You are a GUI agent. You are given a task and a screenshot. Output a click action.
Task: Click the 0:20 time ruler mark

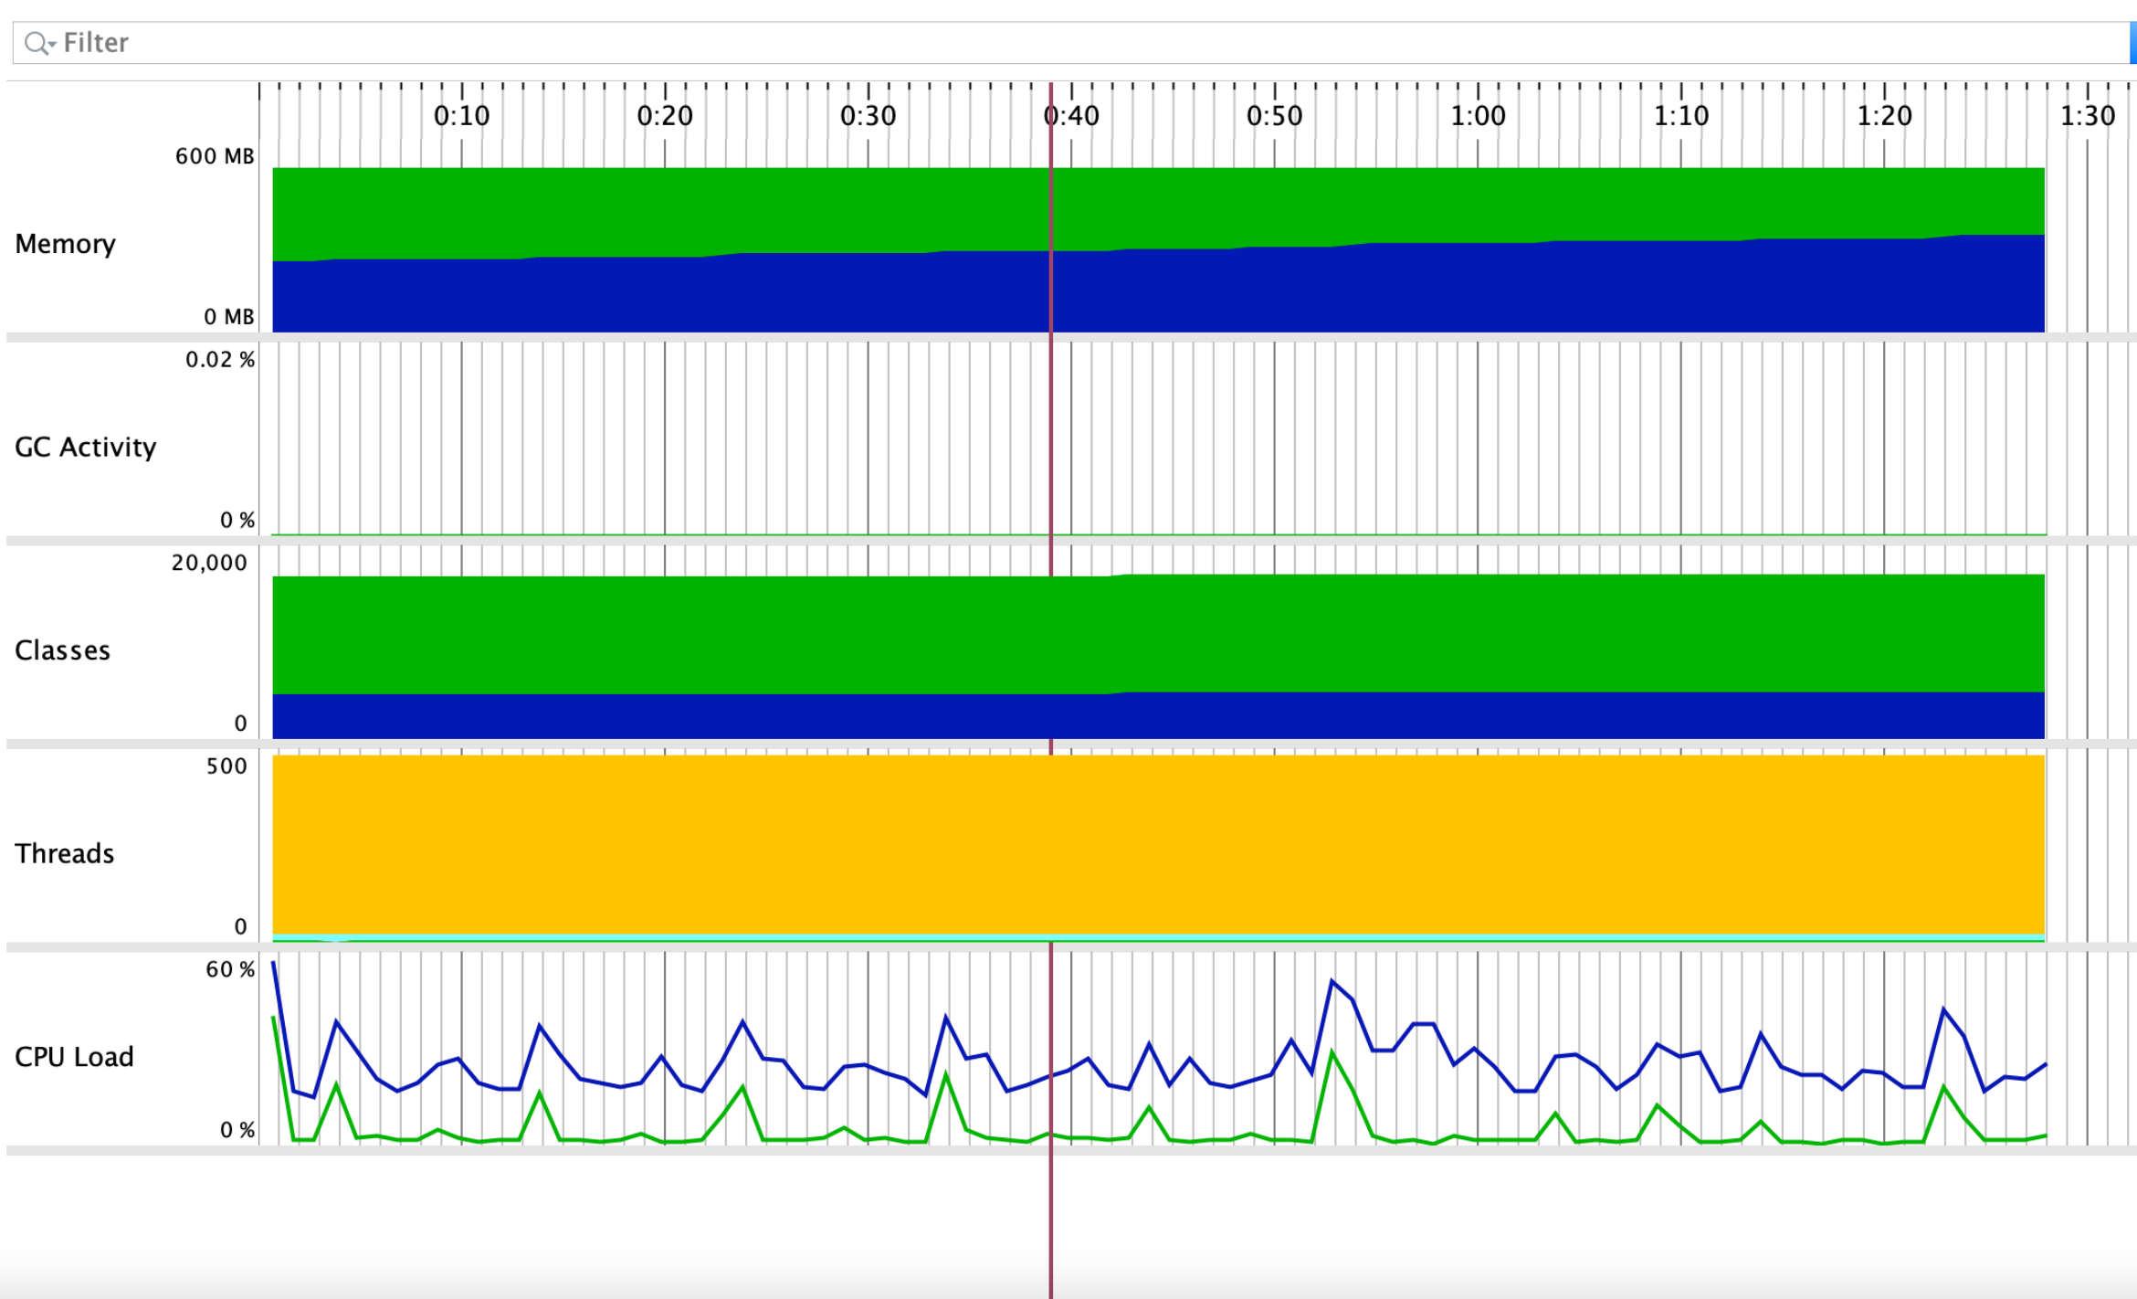click(665, 116)
